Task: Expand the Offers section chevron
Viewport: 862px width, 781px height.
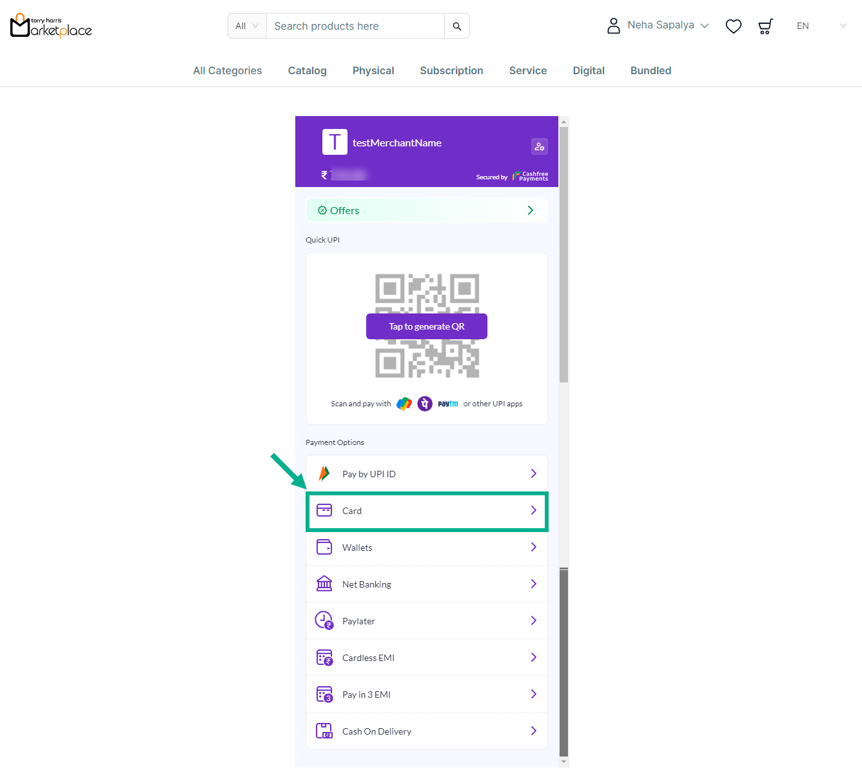Action: (530, 210)
